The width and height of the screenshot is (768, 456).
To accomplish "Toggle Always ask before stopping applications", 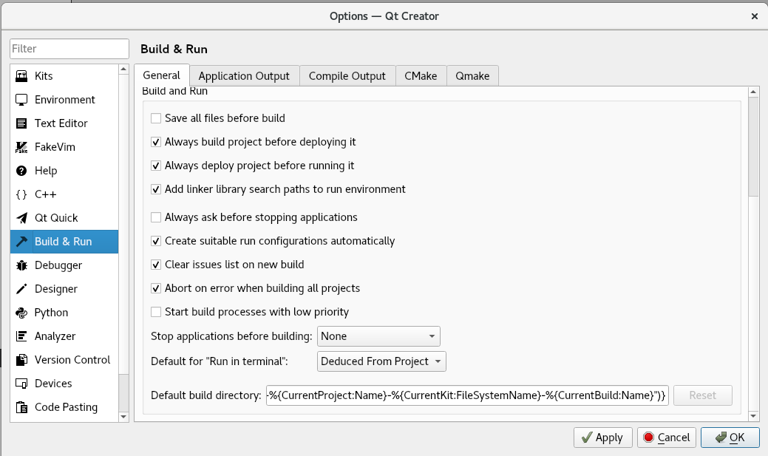I will pyautogui.click(x=156, y=217).
